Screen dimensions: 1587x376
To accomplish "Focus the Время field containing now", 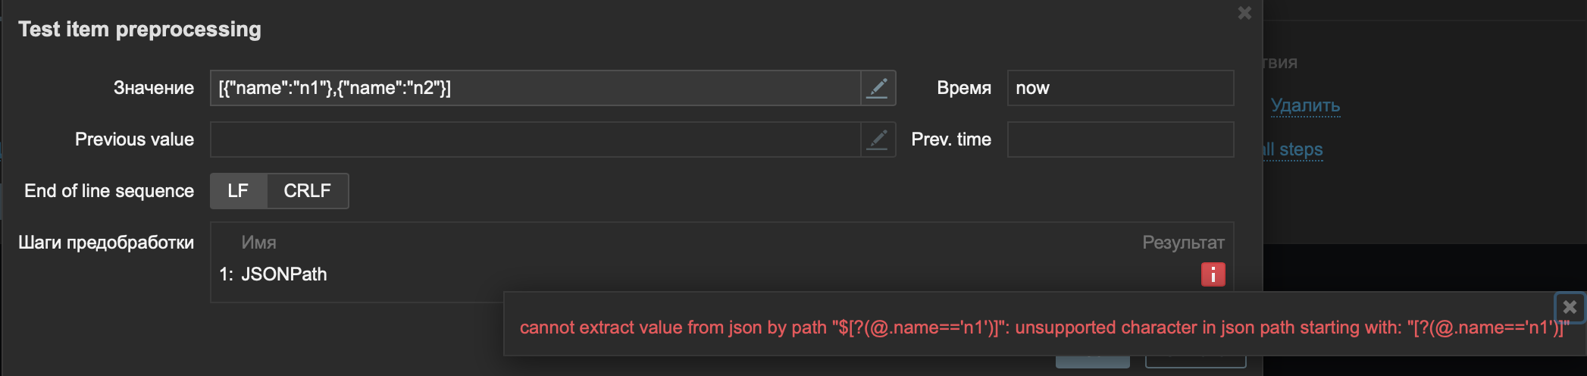I will pyautogui.click(x=1119, y=88).
